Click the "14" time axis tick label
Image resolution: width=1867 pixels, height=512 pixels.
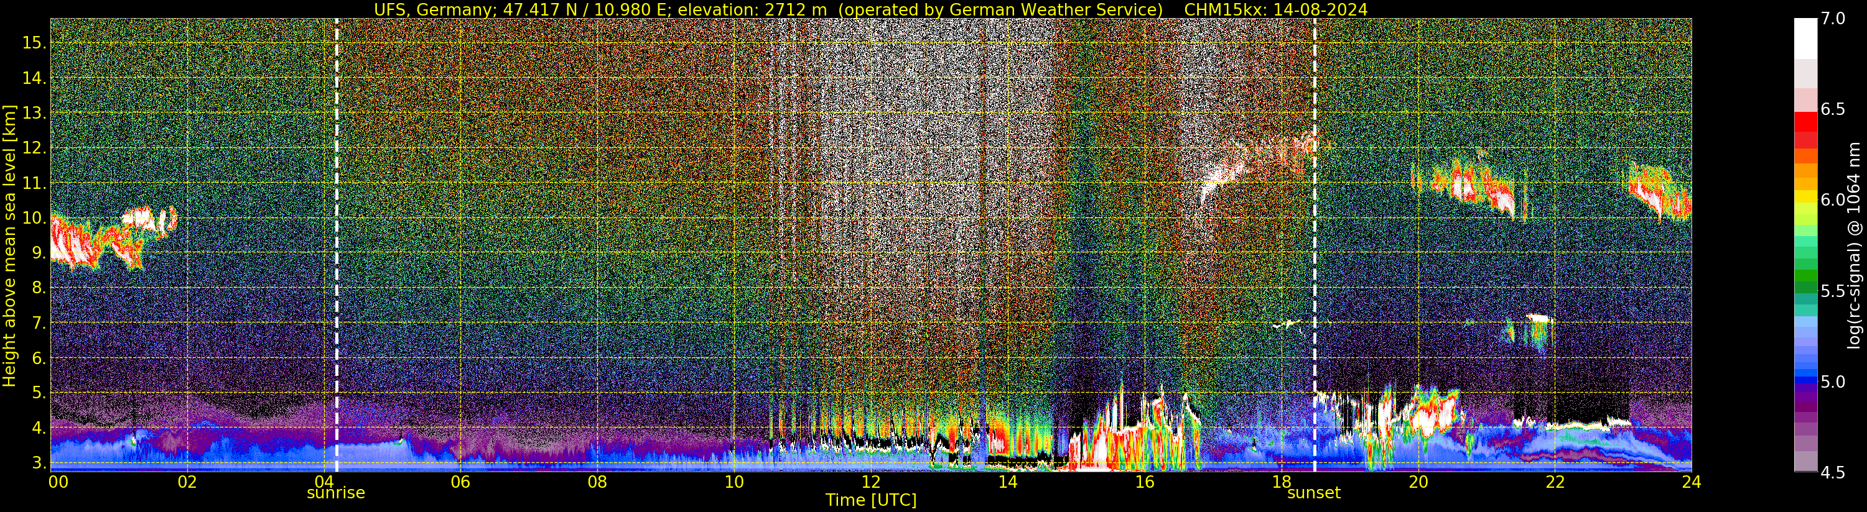(1007, 482)
